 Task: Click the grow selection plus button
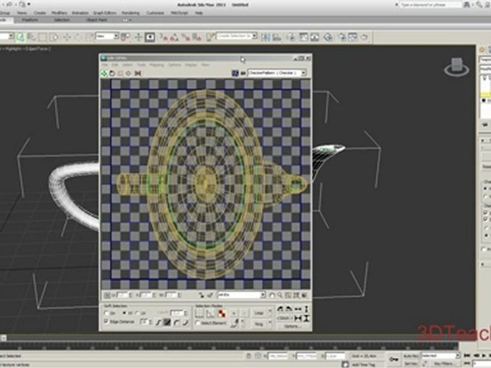(x=234, y=313)
